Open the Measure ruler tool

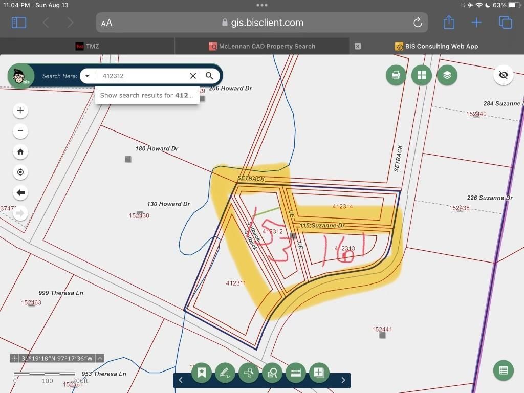coord(295,373)
